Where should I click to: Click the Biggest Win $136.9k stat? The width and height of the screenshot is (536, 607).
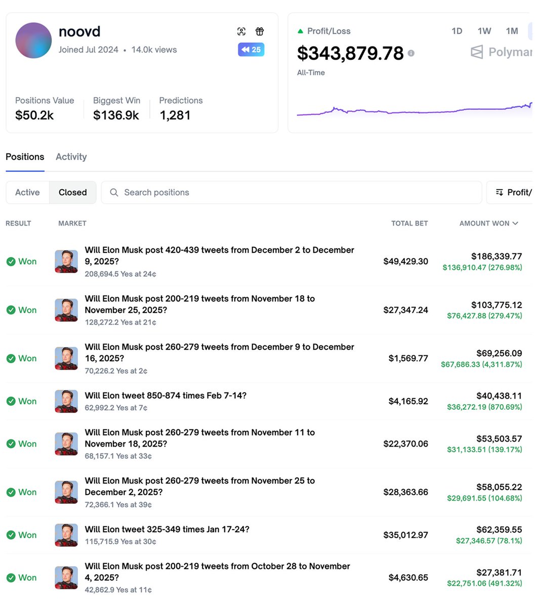[116, 109]
